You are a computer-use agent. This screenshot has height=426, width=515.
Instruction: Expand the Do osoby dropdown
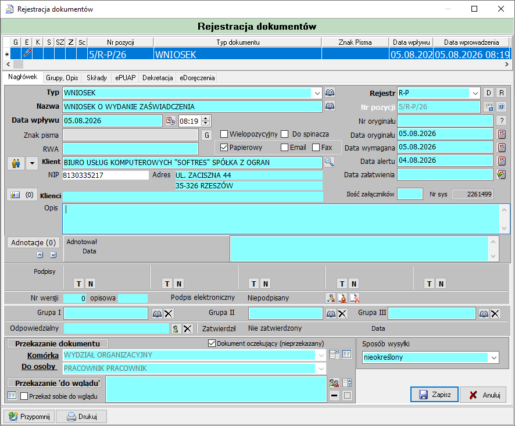321,368
